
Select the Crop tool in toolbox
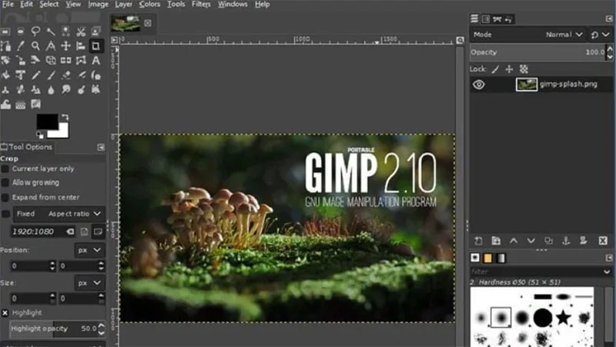click(95, 46)
